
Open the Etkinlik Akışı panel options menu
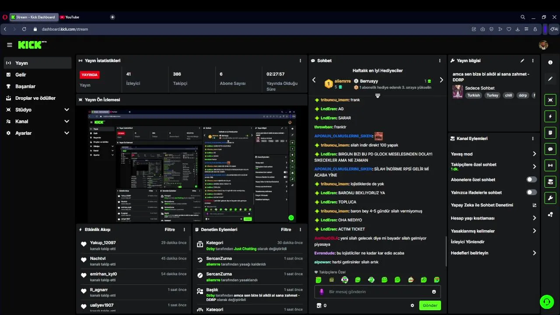[x=184, y=230]
